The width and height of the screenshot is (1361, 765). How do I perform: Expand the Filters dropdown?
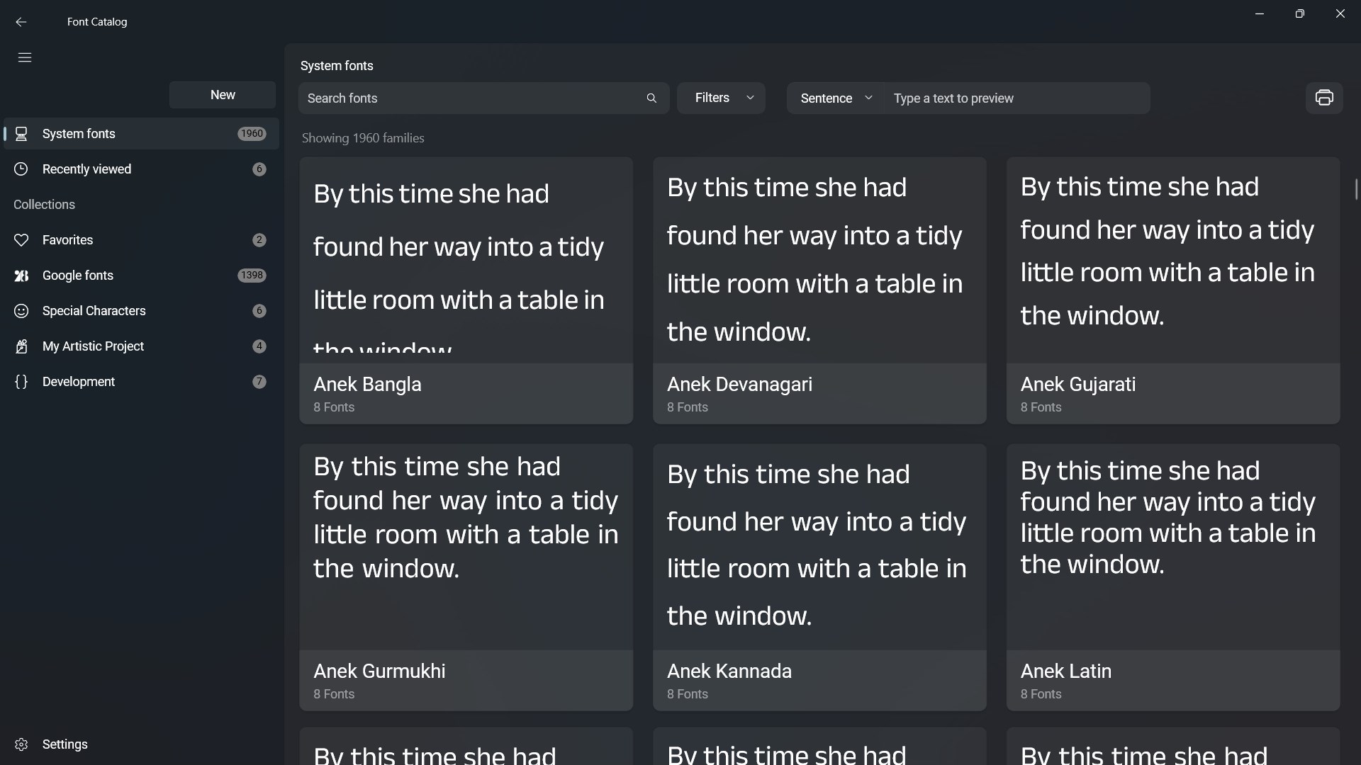(x=721, y=98)
